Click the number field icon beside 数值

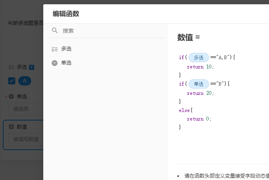pos(11,127)
